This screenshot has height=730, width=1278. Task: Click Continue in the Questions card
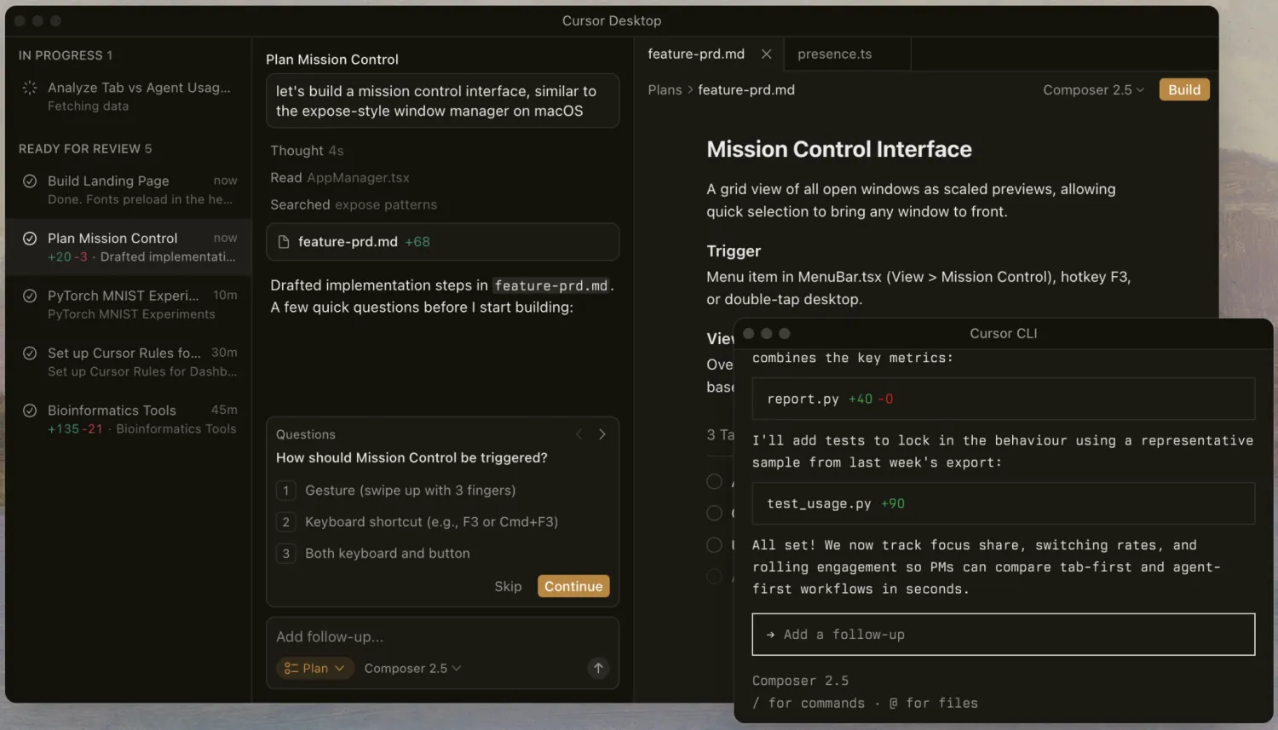click(x=573, y=586)
